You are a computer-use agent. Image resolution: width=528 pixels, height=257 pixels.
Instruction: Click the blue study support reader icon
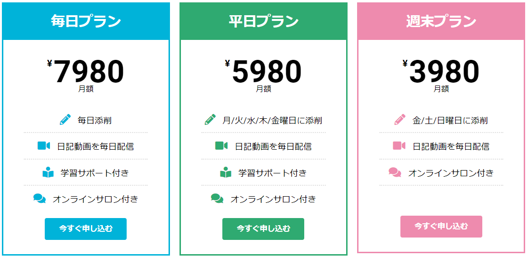click(48, 172)
